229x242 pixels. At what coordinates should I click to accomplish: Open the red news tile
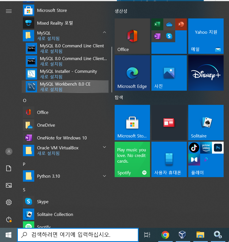[x=169, y=122]
